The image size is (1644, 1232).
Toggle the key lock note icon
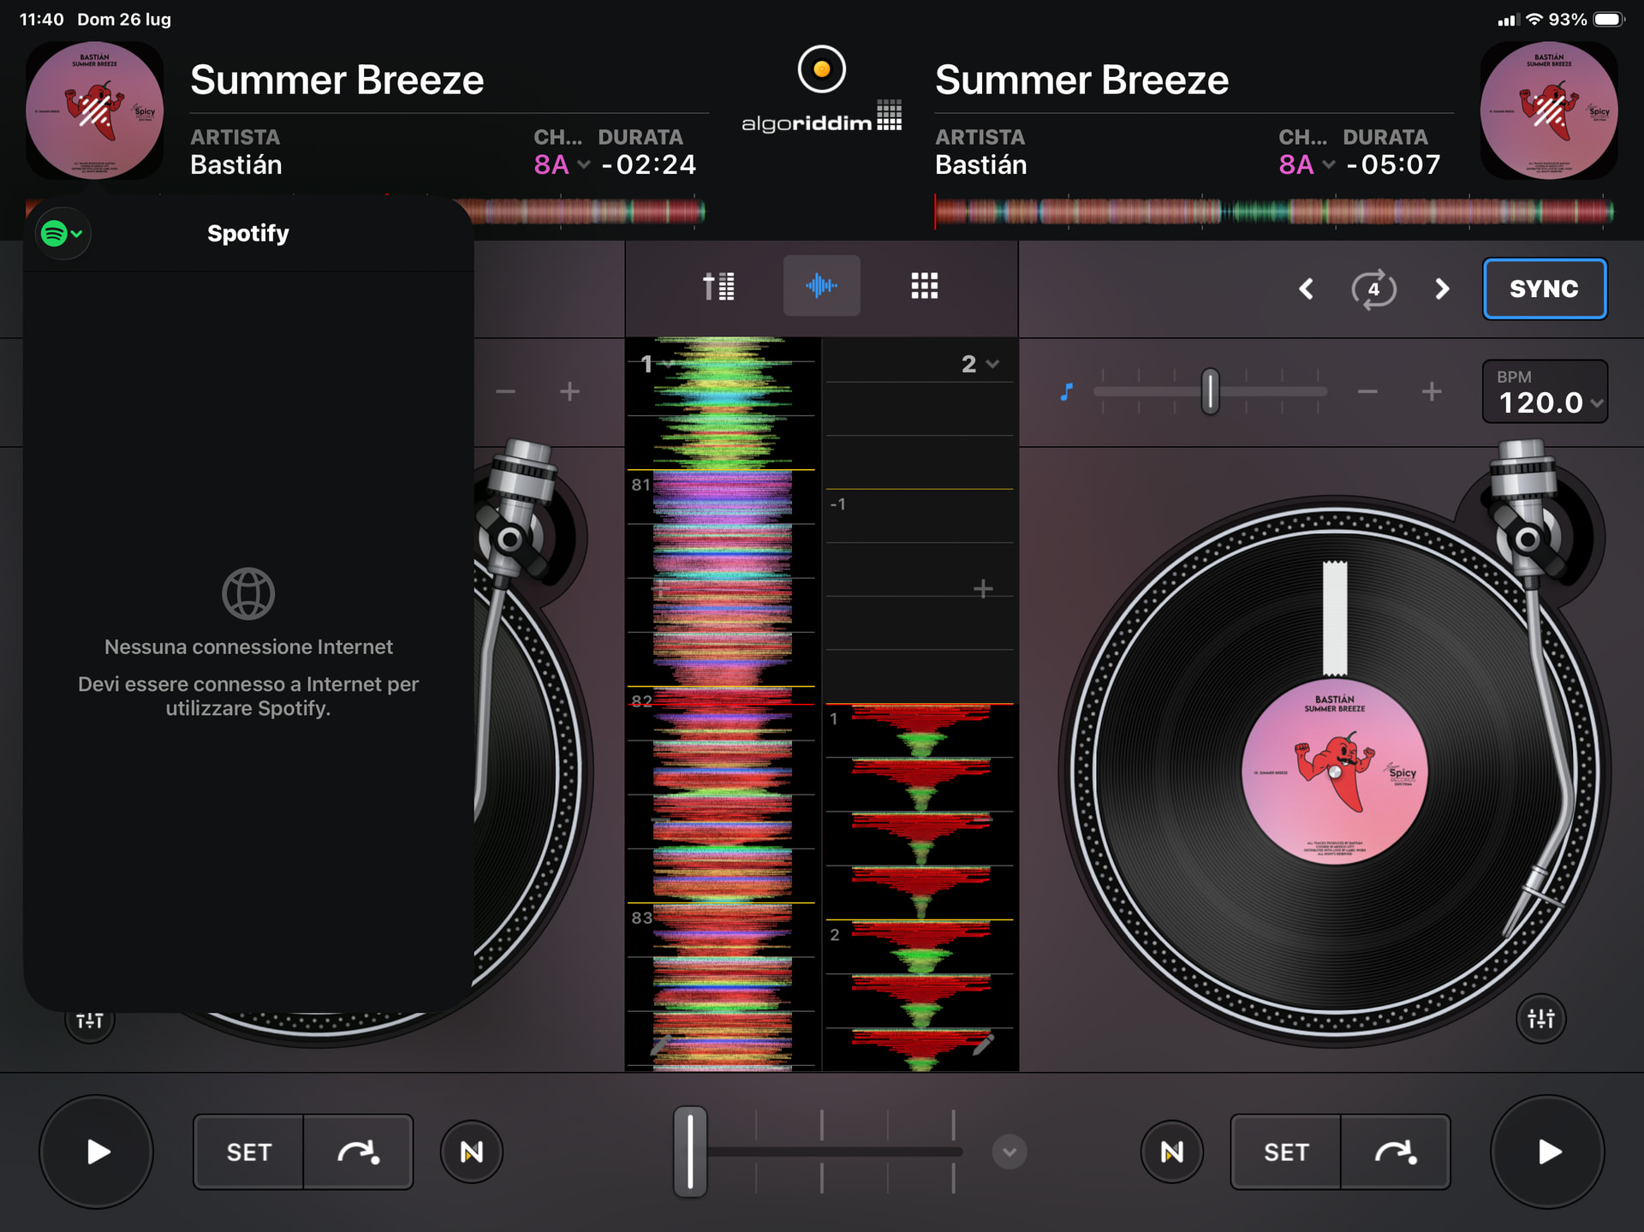click(1066, 392)
